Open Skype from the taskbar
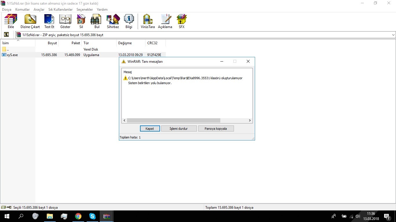Screen dimensions: 396x222 [x=92, y=216]
